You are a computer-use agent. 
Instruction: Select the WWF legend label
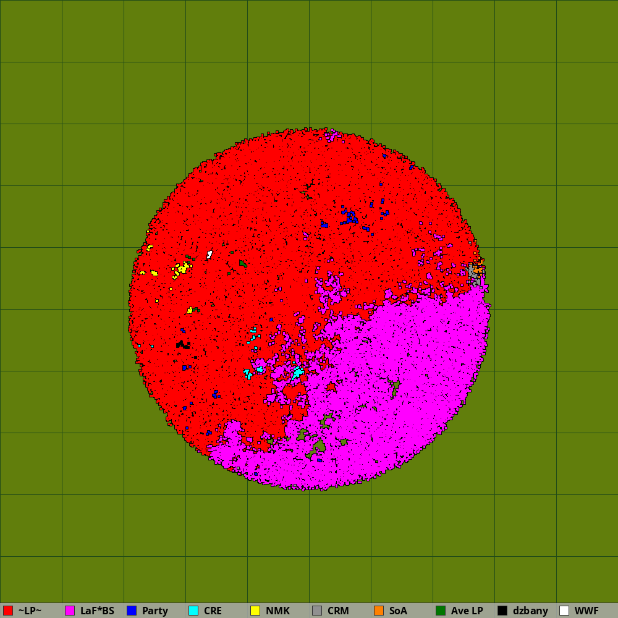pyautogui.click(x=586, y=611)
